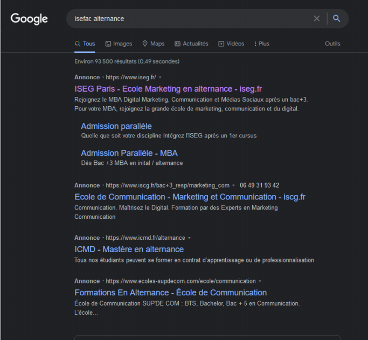Click the ecoles-supdecom.com/ecole/communication URL

click(180, 281)
